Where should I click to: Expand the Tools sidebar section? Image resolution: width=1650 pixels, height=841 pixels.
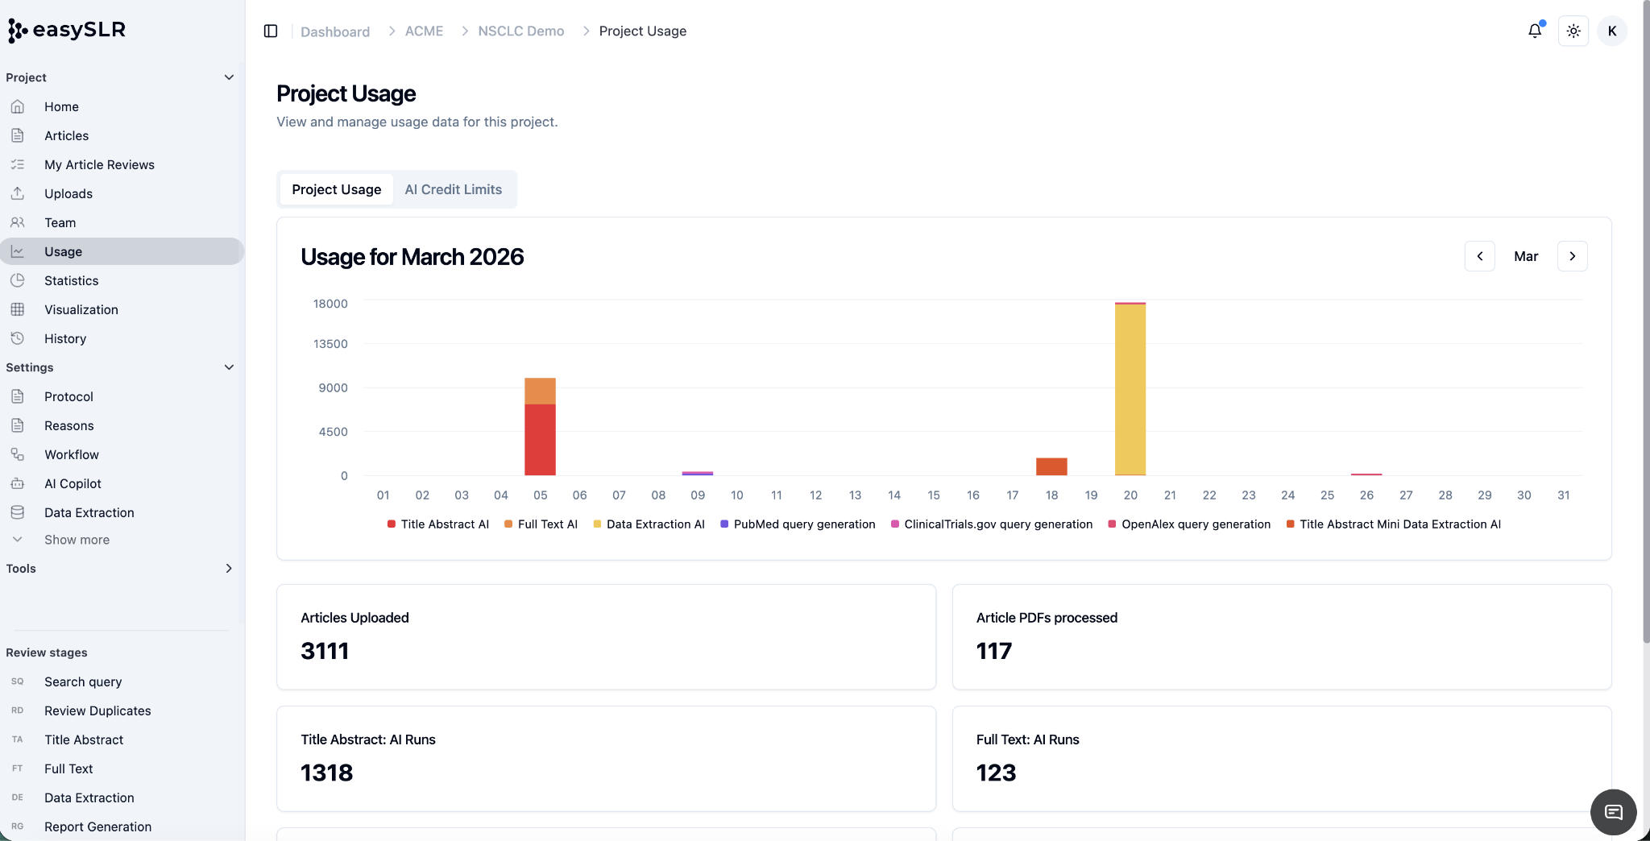(x=229, y=569)
